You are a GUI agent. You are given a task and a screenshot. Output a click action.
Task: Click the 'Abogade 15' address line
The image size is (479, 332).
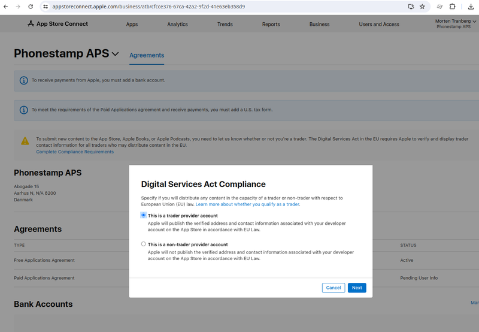(x=26, y=186)
